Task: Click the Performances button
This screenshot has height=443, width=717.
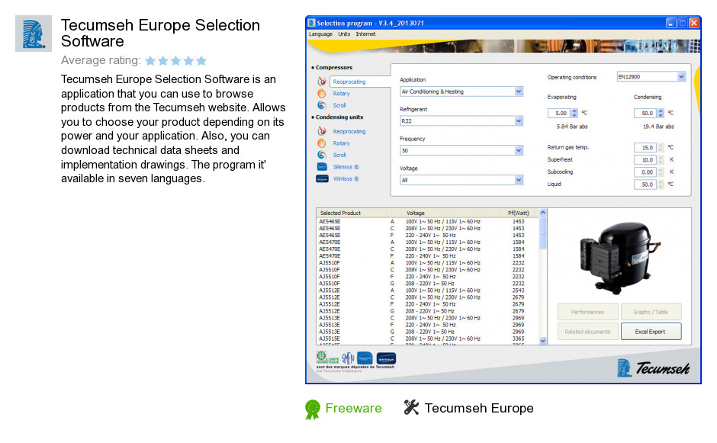Action: point(587,312)
